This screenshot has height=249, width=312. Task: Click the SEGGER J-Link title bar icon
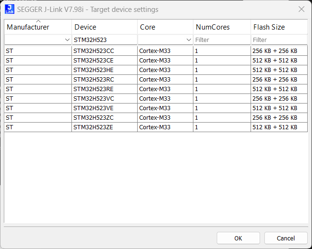click(9, 9)
